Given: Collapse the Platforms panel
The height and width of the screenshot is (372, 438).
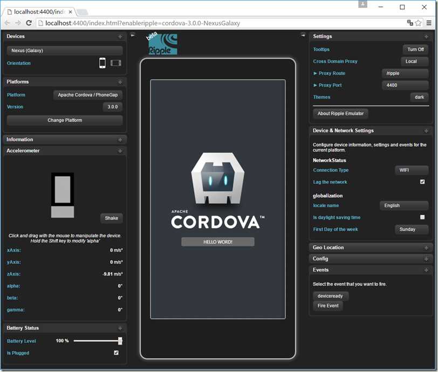Looking at the screenshot, I should coord(120,82).
